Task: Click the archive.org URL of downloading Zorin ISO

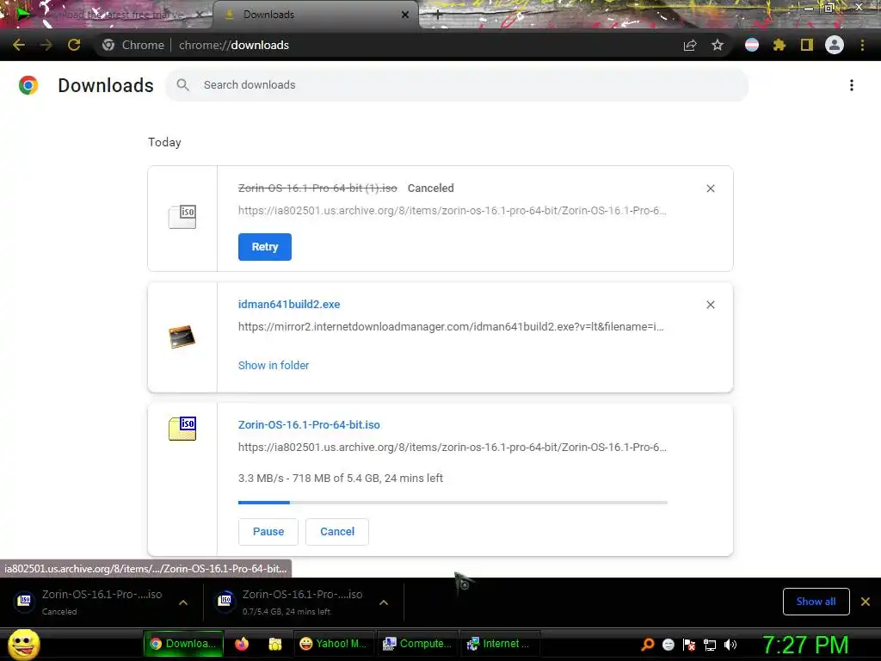Action: coord(452,448)
